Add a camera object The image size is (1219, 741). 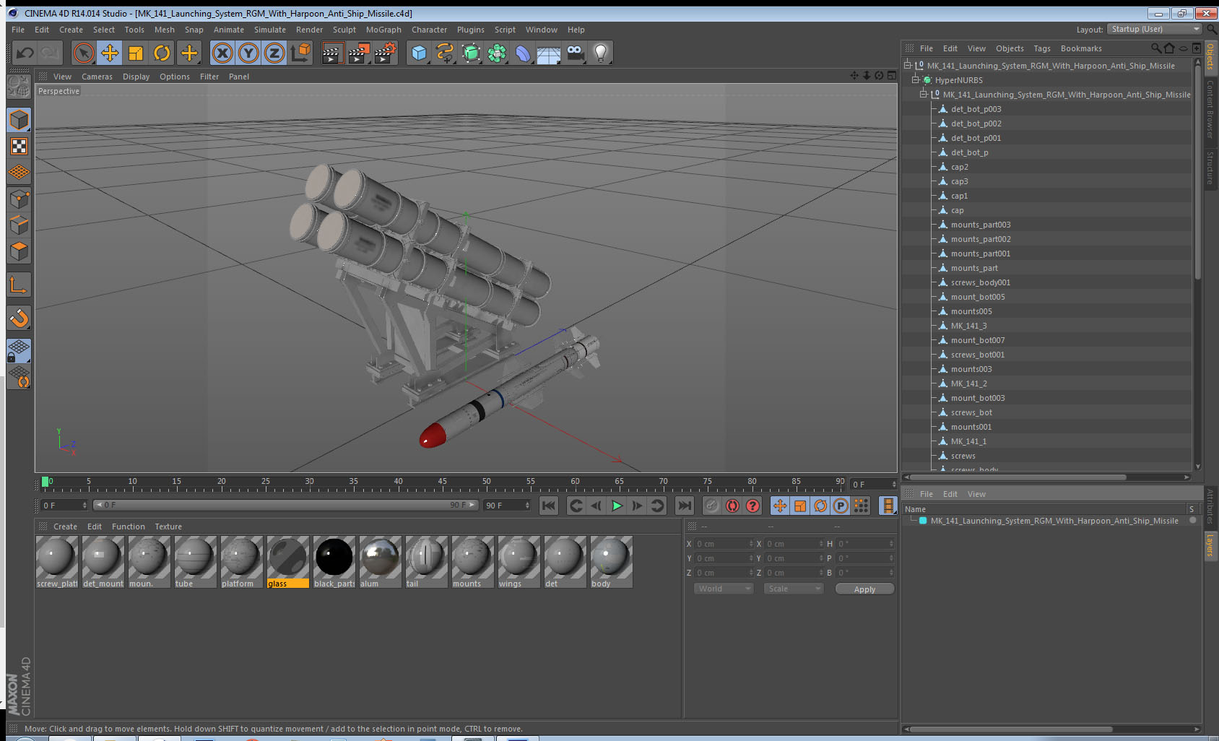pyautogui.click(x=575, y=53)
